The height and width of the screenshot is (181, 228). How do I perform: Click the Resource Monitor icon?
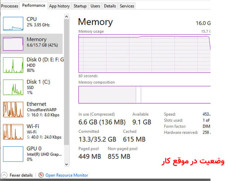tap(41, 175)
